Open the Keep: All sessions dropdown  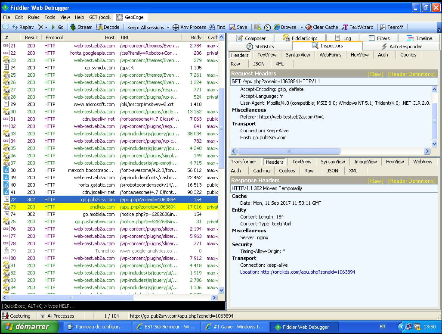[x=148, y=28]
